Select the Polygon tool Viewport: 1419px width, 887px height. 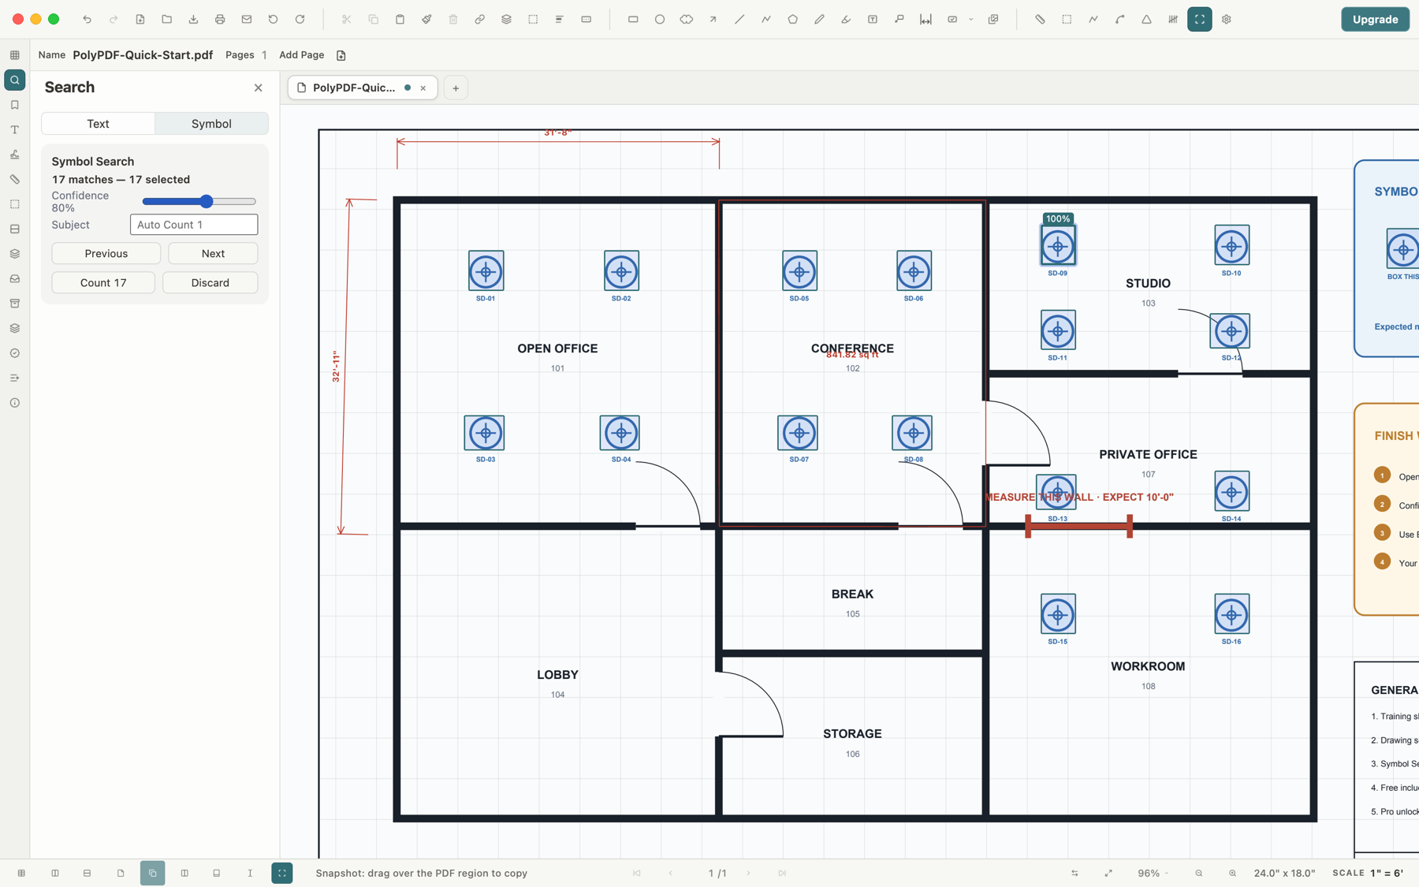[793, 20]
